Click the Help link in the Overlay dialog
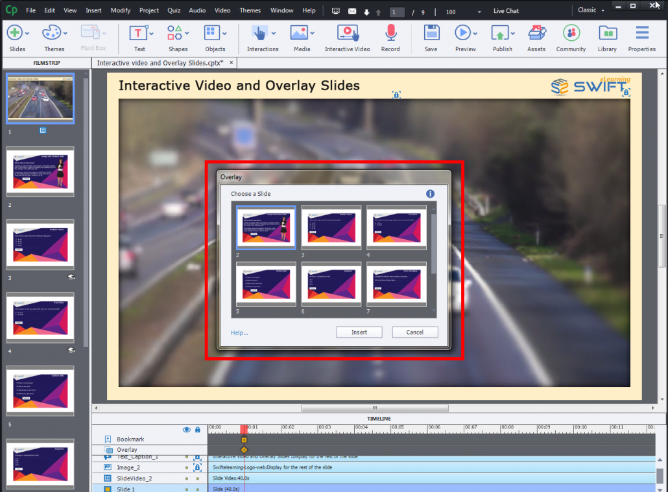This screenshot has height=492, width=668. pos(239,332)
